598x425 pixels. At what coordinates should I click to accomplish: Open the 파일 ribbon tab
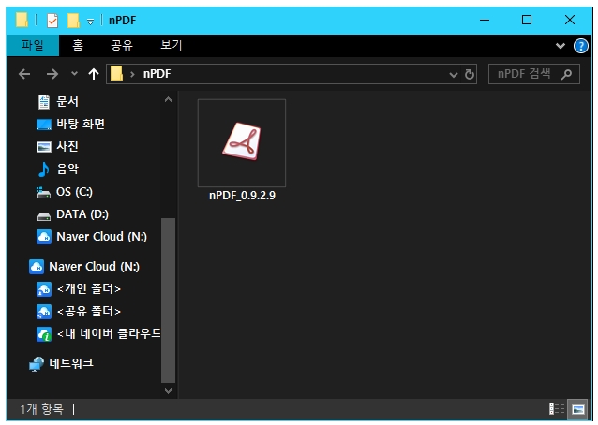click(x=33, y=45)
